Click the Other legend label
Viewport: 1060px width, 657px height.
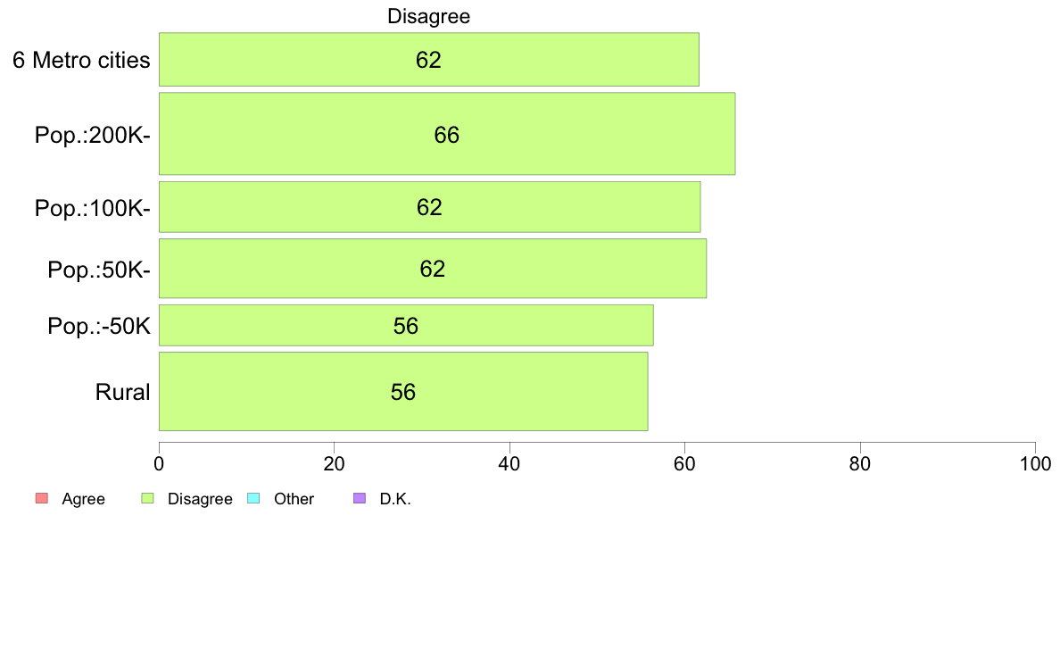coord(294,499)
